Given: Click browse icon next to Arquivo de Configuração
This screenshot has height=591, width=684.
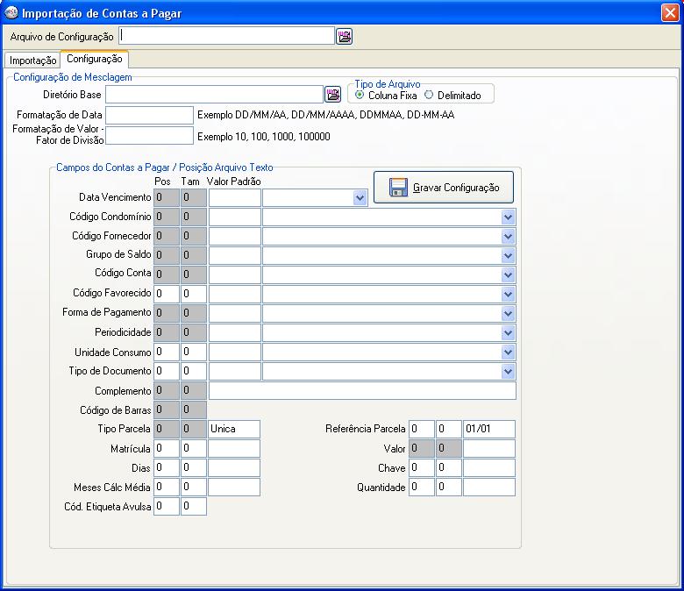Looking at the screenshot, I should point(344,36).
